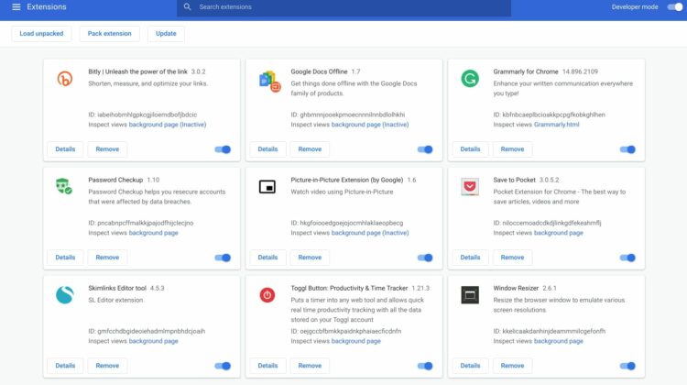The image size is (687, 385).
Task: Click the Google Docs Offline icon
Action: pyautogui.click(x=267, y=80)
